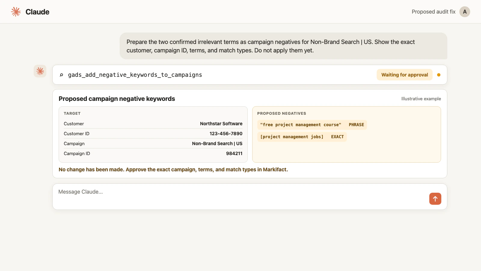
Task: Click the orange status dot near approval badge
Action: (439, 75)
